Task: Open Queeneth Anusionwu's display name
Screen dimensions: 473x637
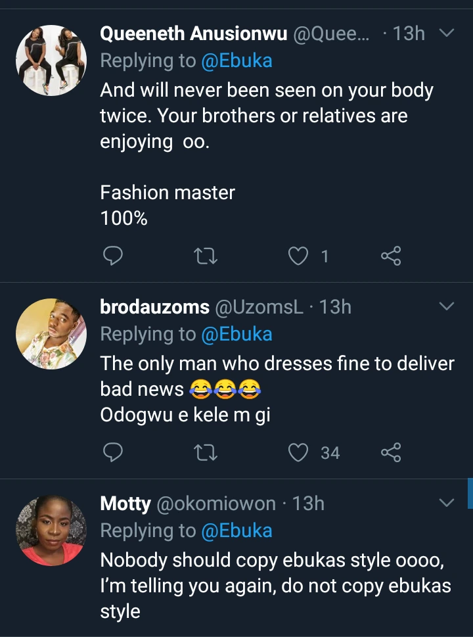Action: pyautogui.click(x=193, y=34)
